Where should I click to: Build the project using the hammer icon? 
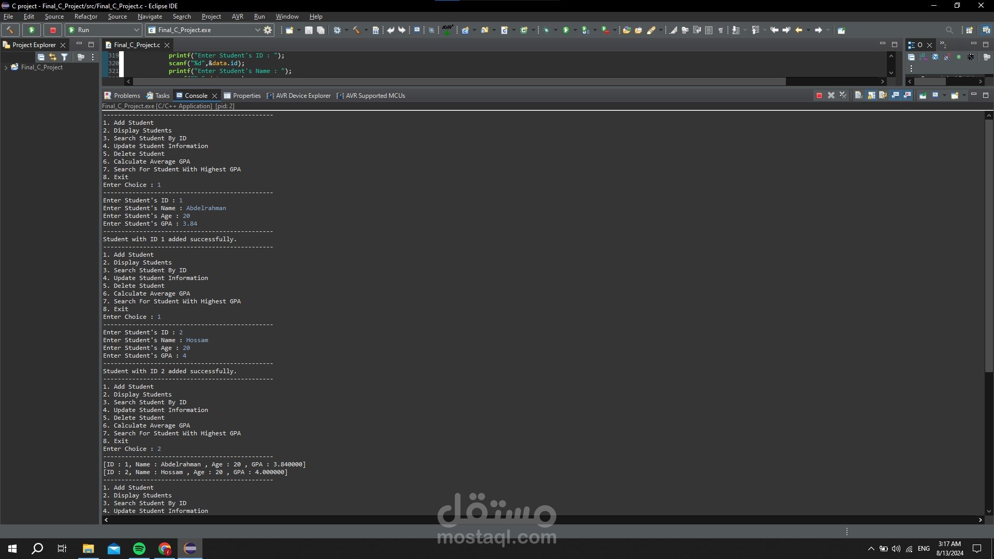point(357,30)
